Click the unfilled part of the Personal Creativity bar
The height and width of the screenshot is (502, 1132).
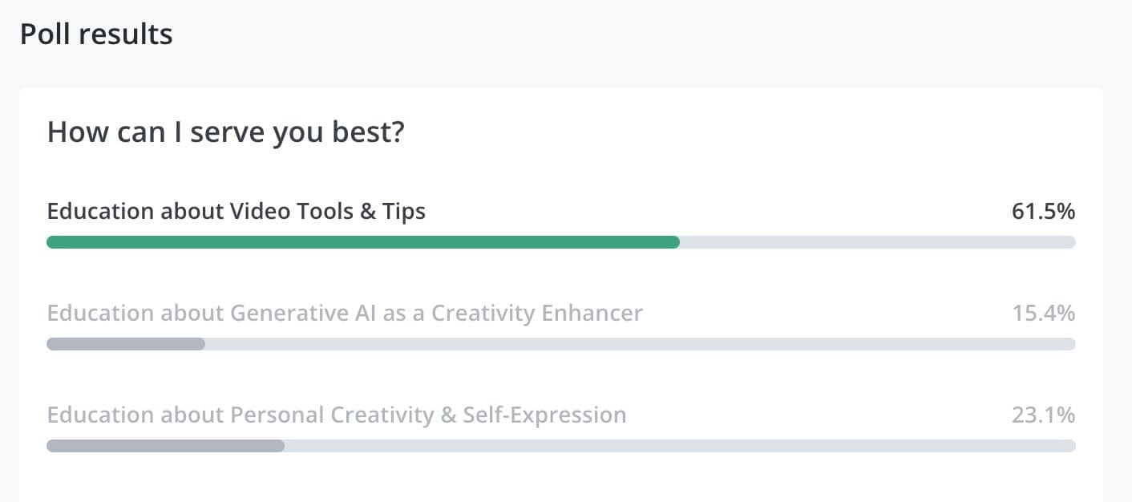pos(680,446)
